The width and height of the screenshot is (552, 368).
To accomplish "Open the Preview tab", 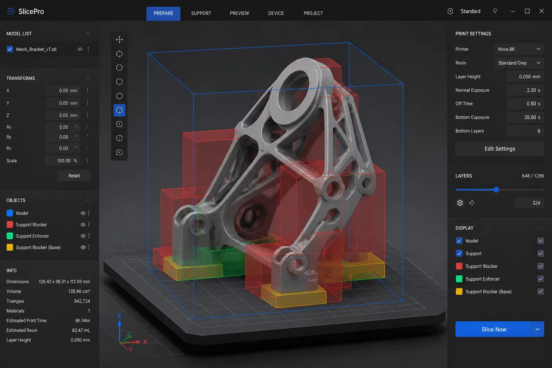I will pyautogui.click(x=239, y=13).
